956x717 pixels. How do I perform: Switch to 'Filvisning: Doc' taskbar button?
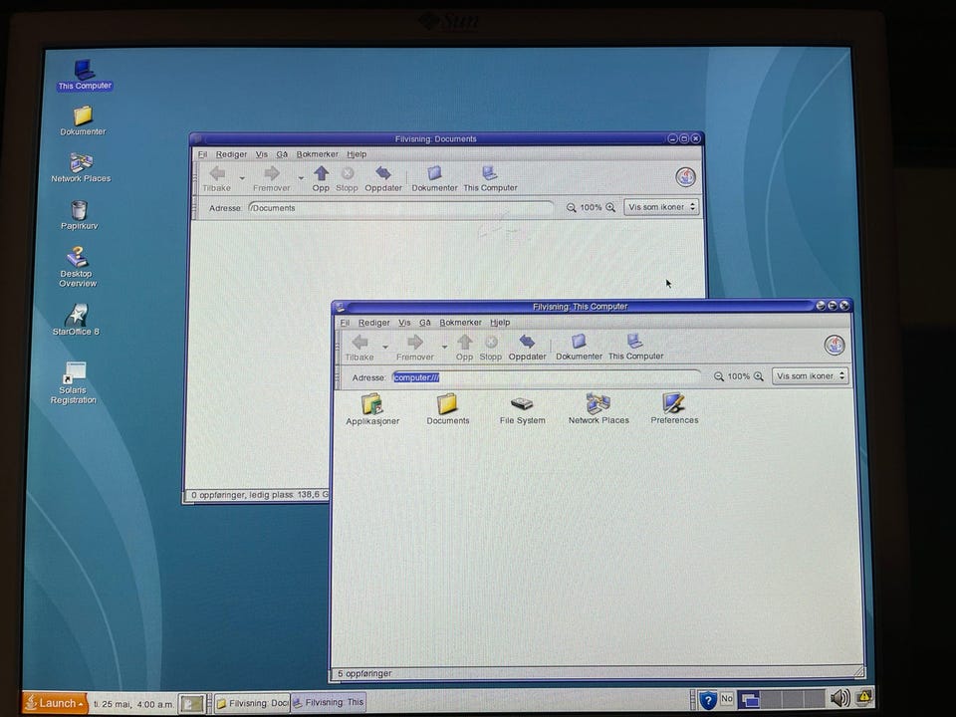coord(252,703)
